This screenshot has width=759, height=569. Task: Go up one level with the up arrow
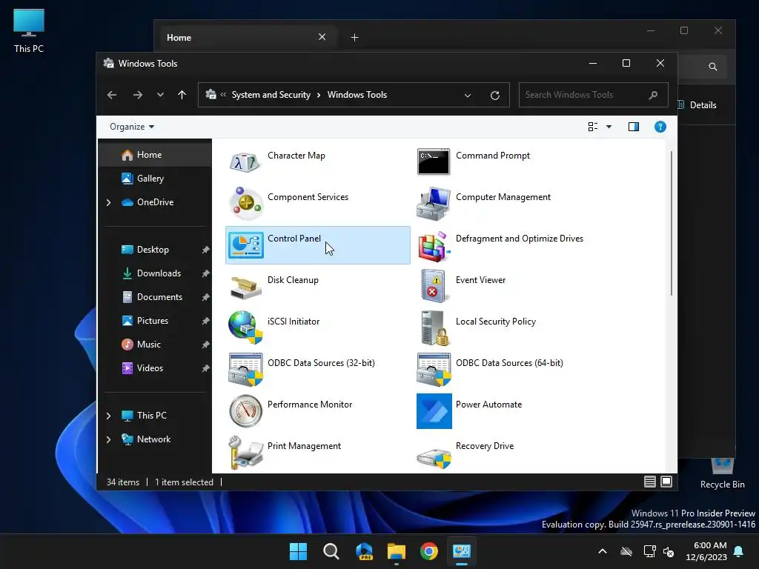coord(182,95)
